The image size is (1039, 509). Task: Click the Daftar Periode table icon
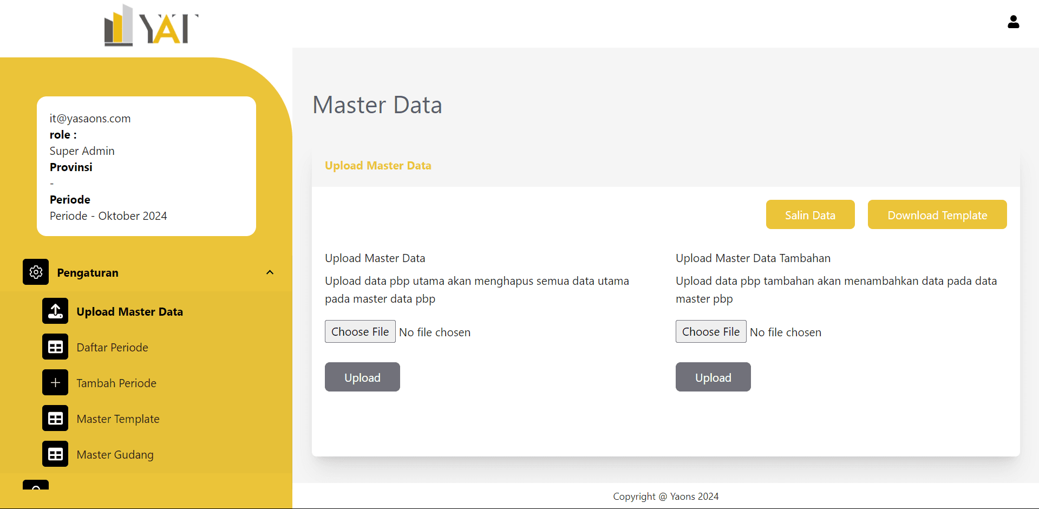point(55,347)
